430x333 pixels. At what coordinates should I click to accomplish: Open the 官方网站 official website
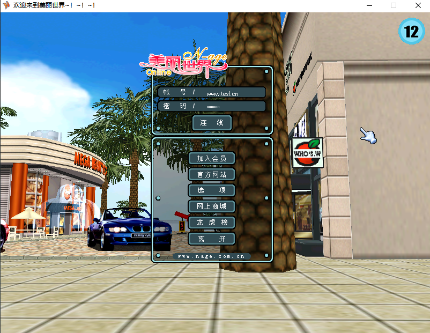point(212,174)
